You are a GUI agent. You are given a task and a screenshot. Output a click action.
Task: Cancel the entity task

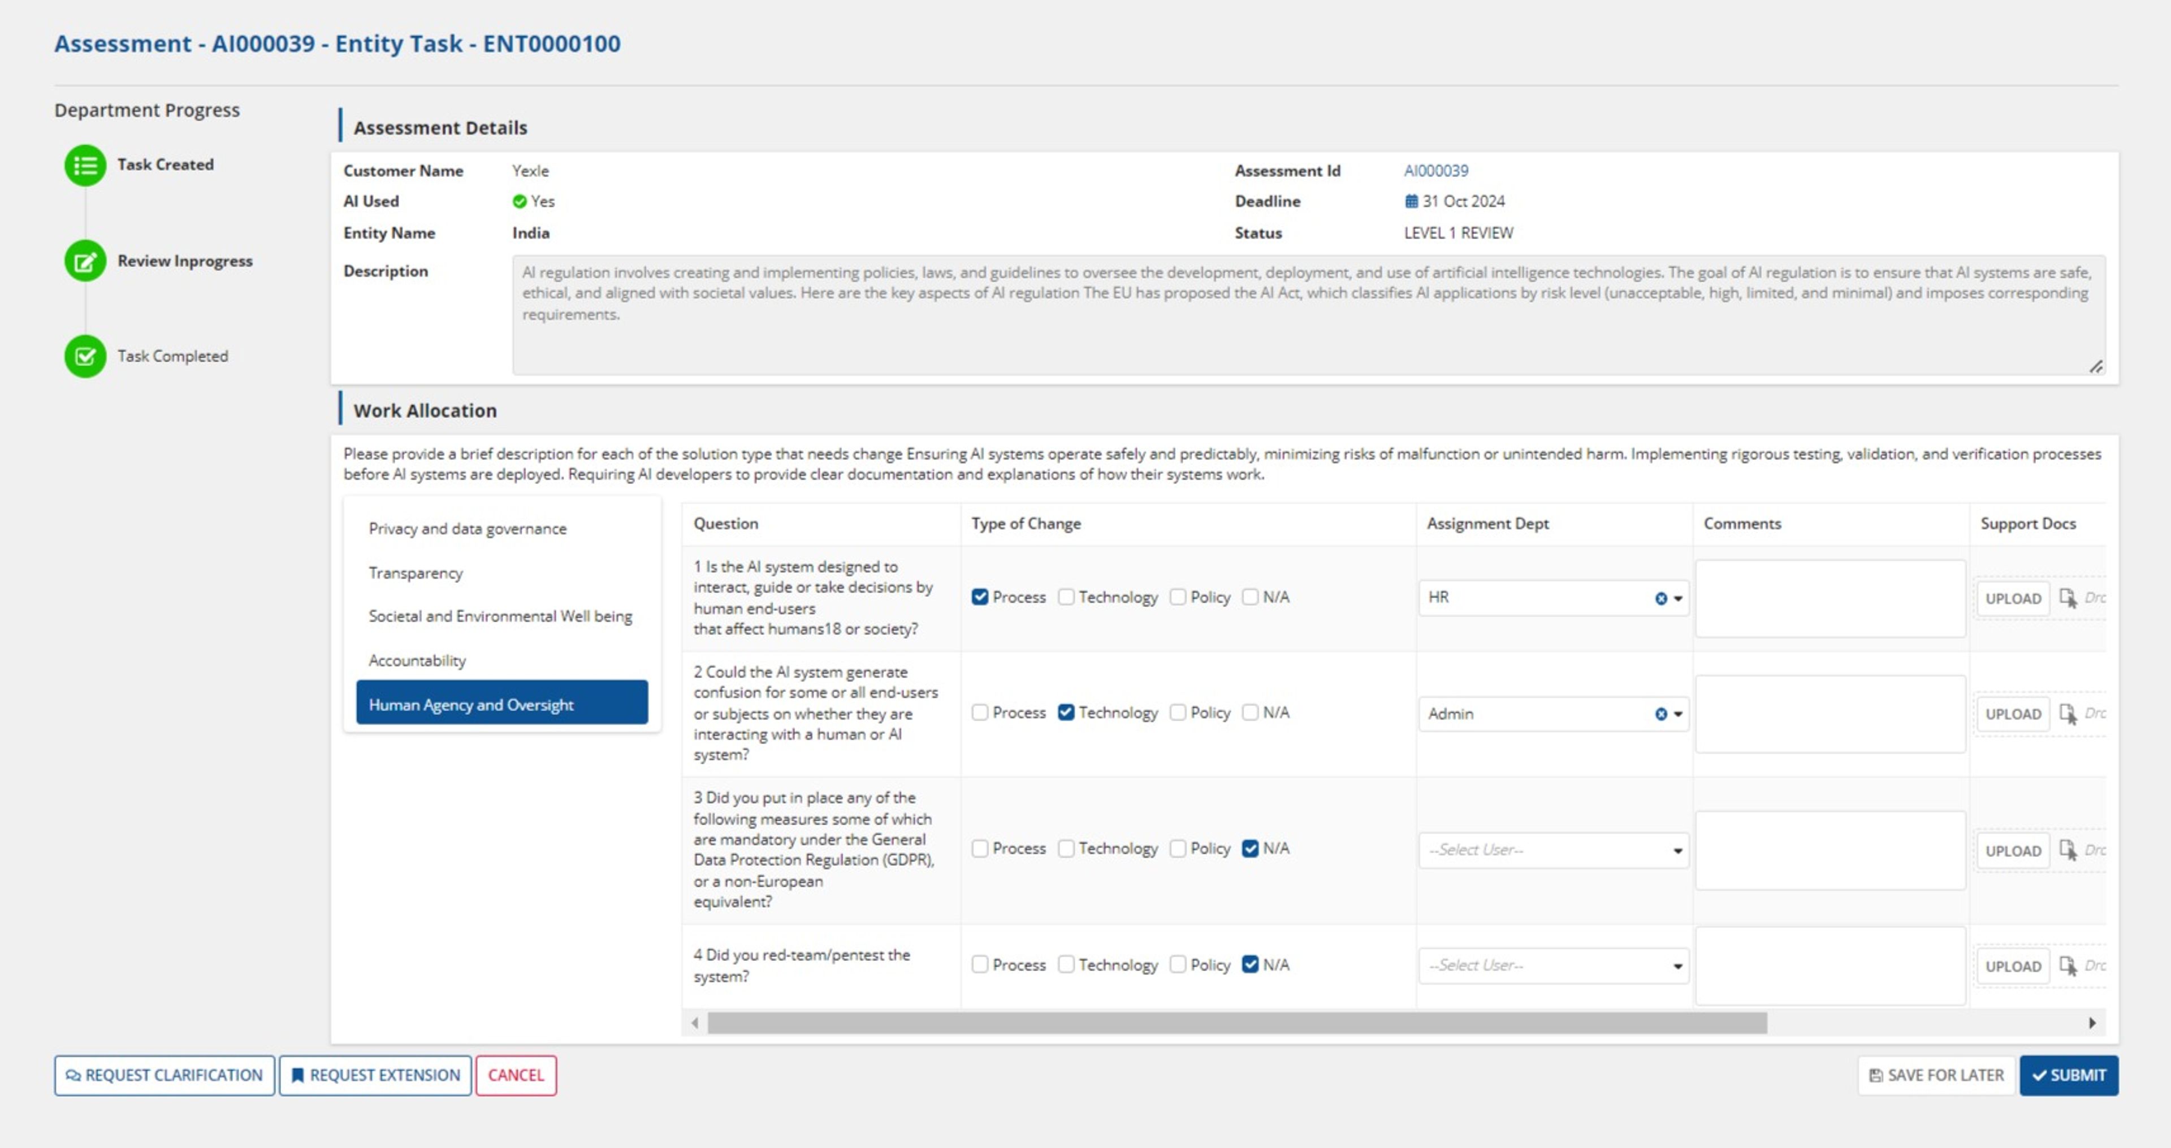point(516,1076)
